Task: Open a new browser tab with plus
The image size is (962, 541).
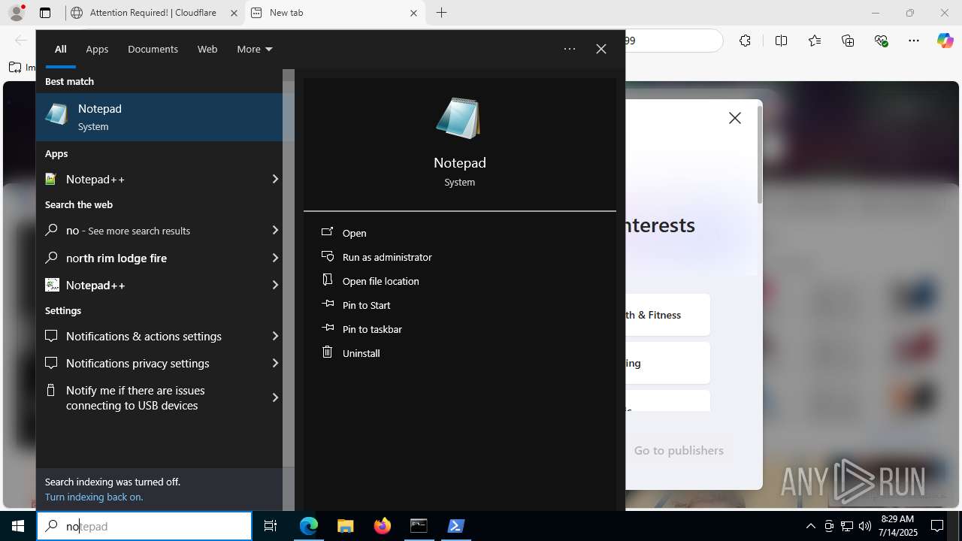Action: point(441,13)
